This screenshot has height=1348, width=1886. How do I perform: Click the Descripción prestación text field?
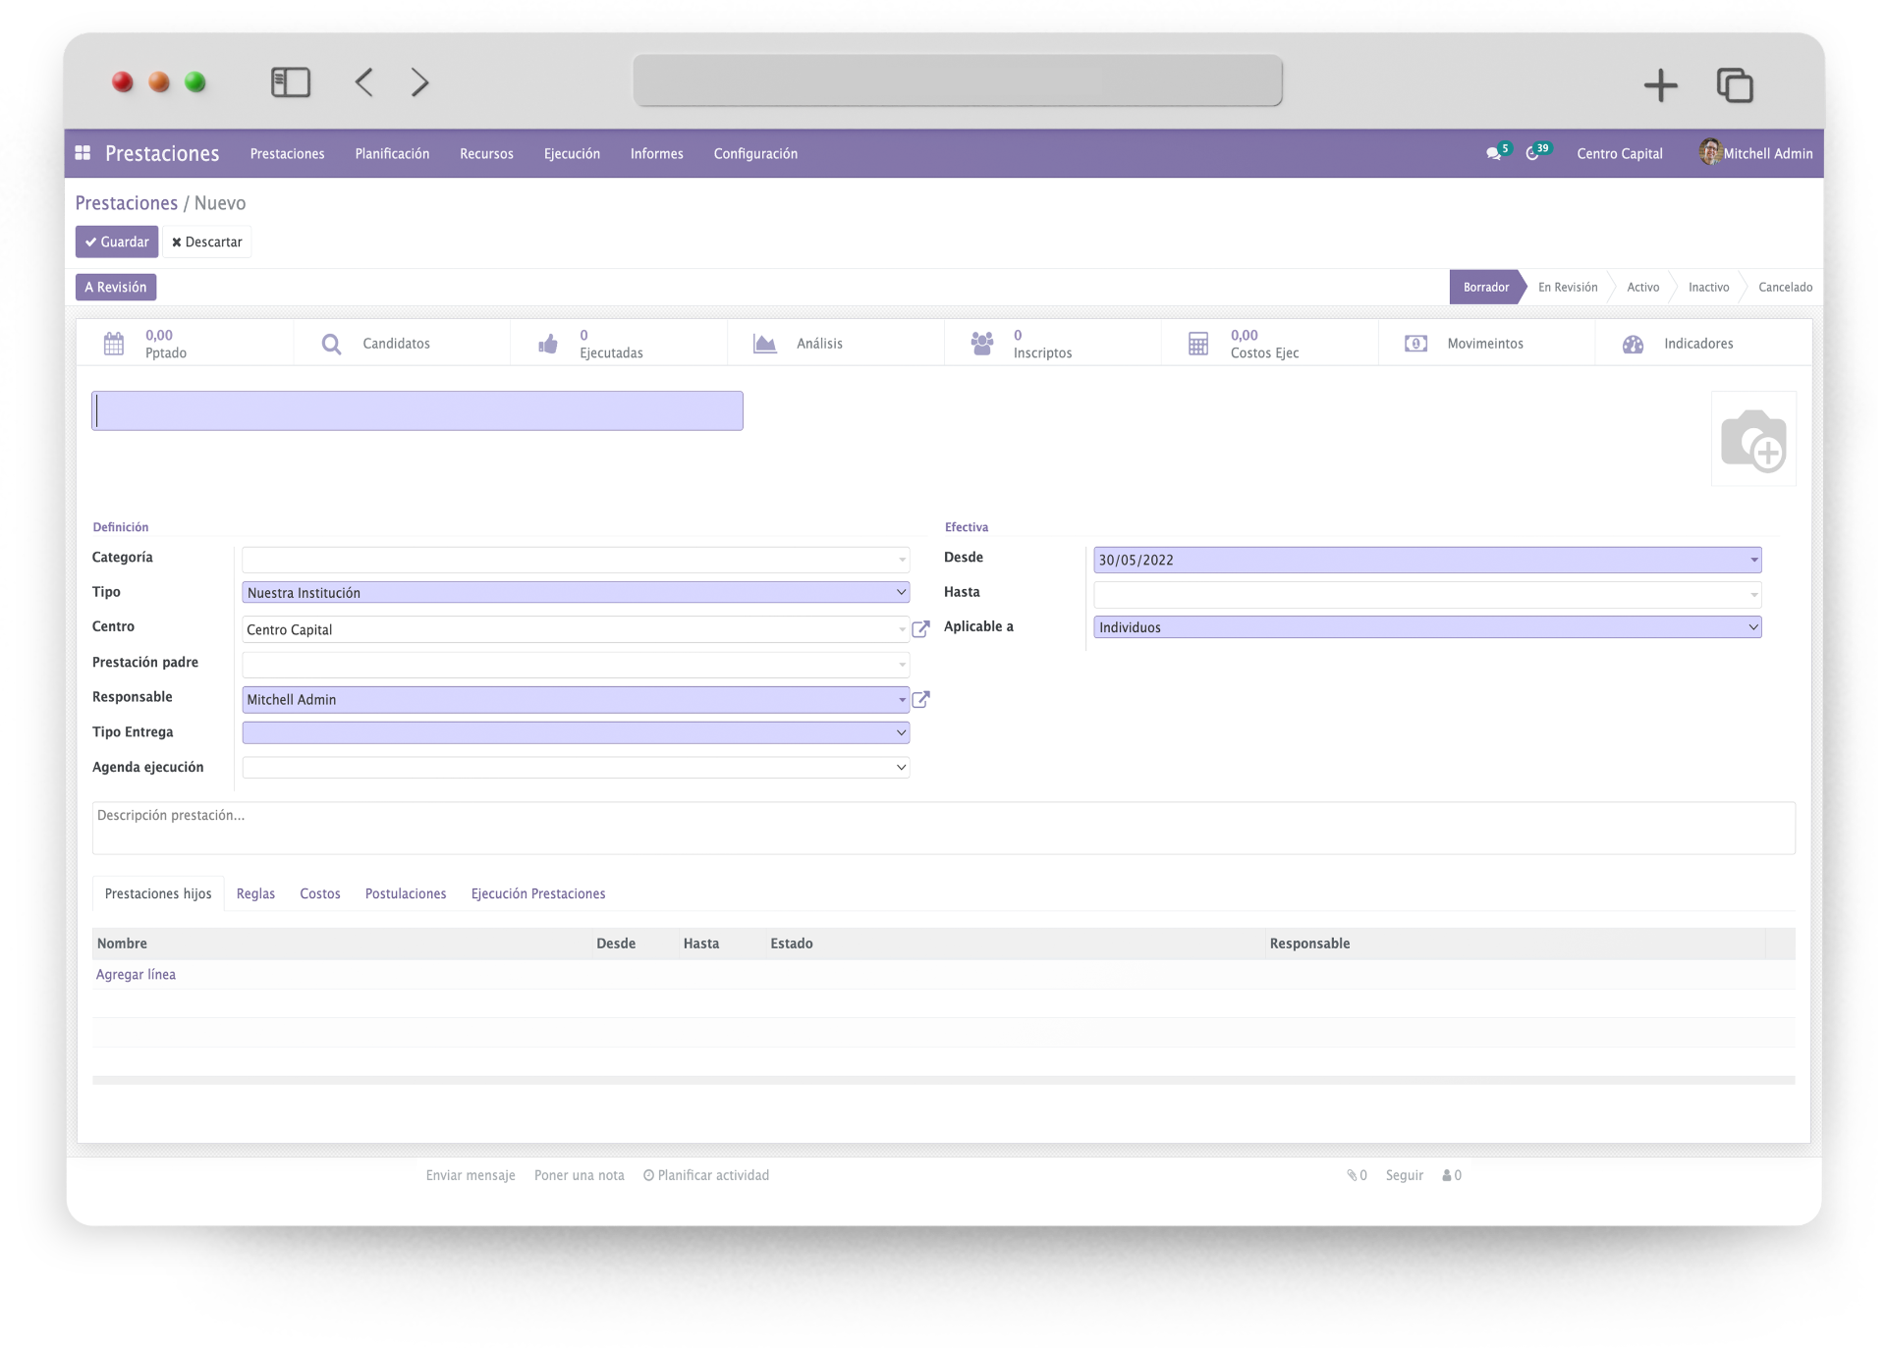[943, 828]
